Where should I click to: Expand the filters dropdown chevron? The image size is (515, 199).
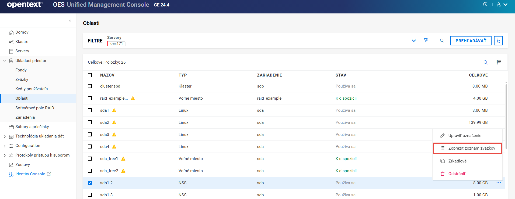point(414,41)
